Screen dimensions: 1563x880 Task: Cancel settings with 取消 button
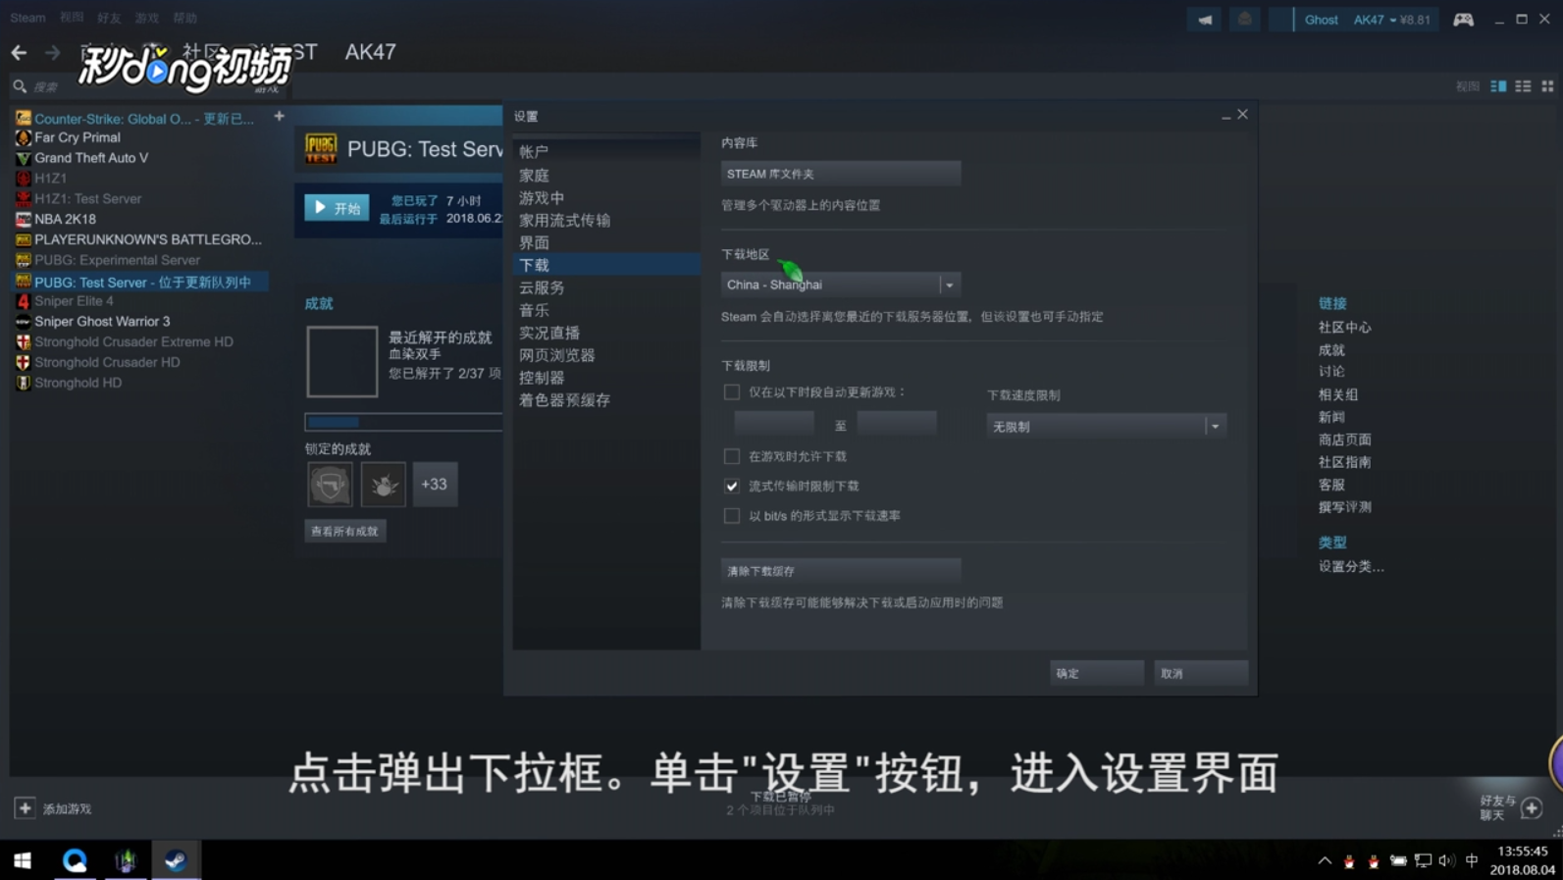coord(1201,673)
